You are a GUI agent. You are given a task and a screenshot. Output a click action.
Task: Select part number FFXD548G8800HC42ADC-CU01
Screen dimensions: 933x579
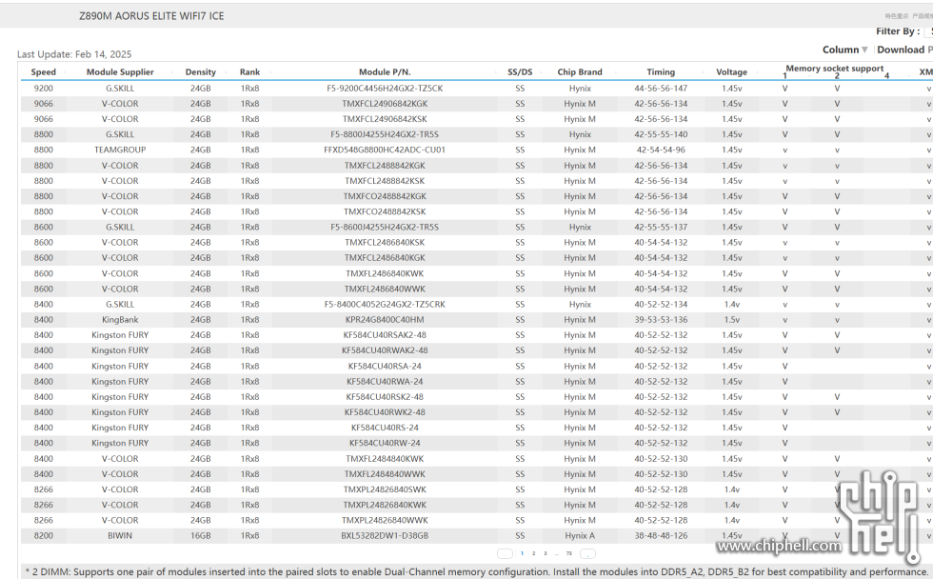click(x=385, y=150)
